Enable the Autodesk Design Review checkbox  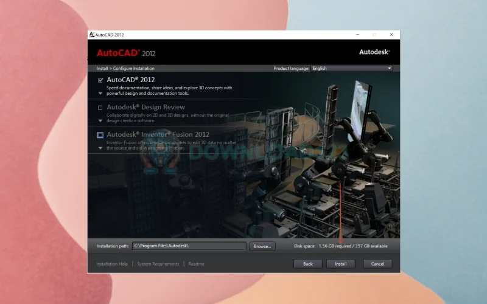click(x=100, y=108)
